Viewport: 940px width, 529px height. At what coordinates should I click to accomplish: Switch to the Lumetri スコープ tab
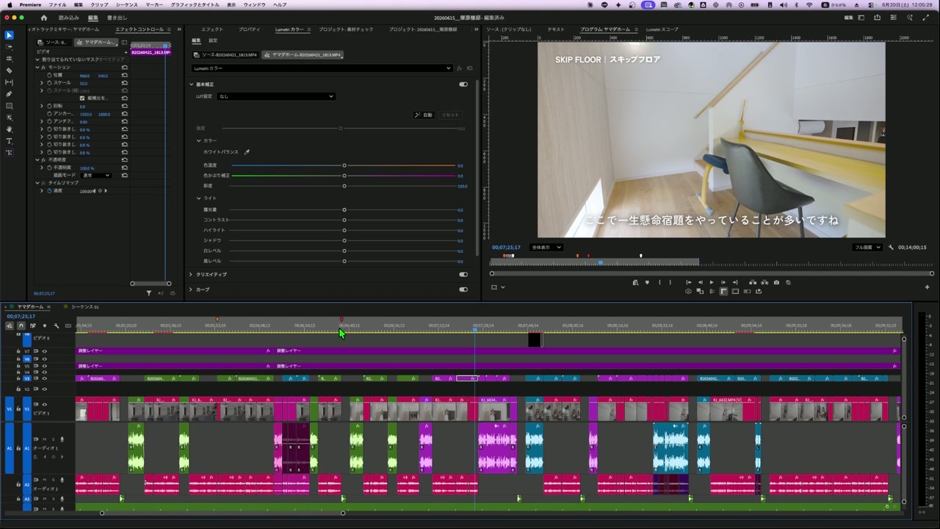coord(662,29)
